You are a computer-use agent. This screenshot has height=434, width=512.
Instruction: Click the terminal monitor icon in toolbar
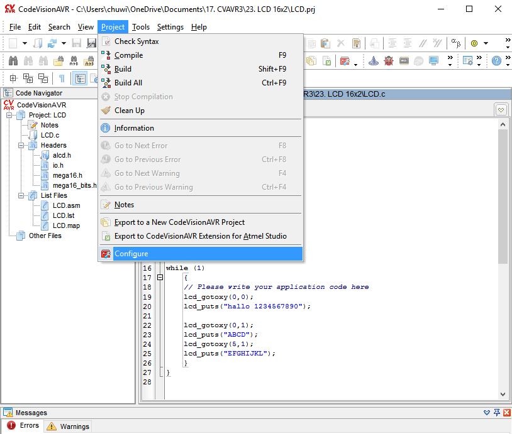coord(433,61)
